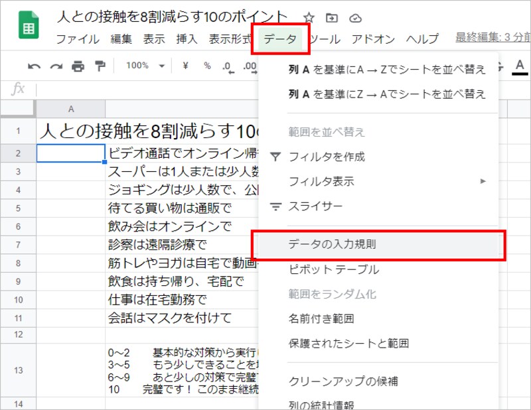This screenshot has width=531, height=410.
Task: Click the Undo icon
Action: click(x=35, y=66)
